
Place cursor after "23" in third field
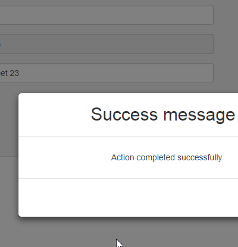tap(20, 73)
